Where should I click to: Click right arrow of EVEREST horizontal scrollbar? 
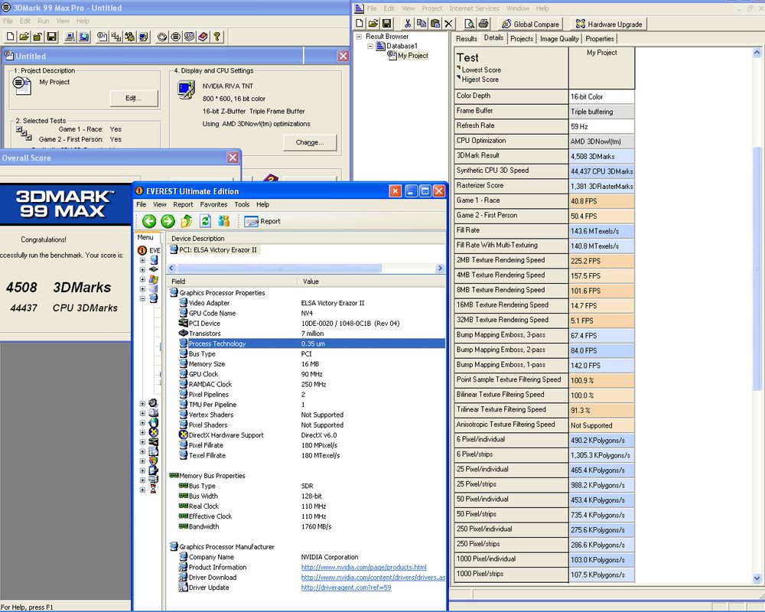tap(440, 268)
